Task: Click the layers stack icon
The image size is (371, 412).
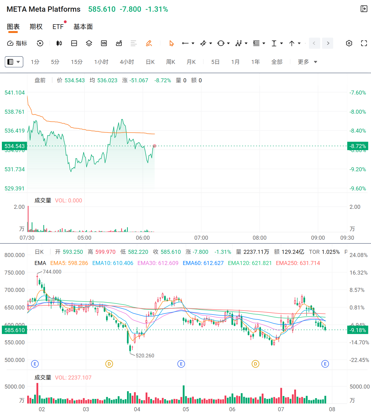Action: [x=89, y=43]
